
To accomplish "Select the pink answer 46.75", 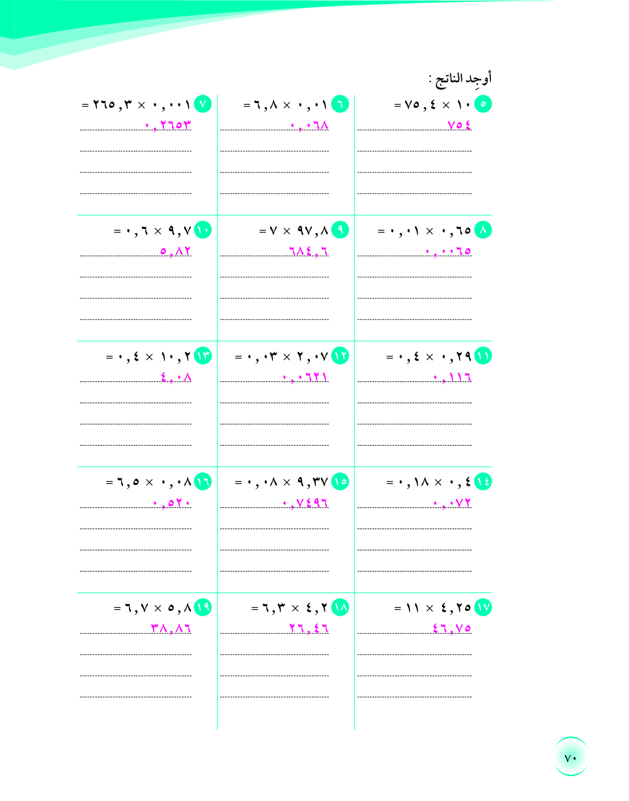I will click(452, 628).
